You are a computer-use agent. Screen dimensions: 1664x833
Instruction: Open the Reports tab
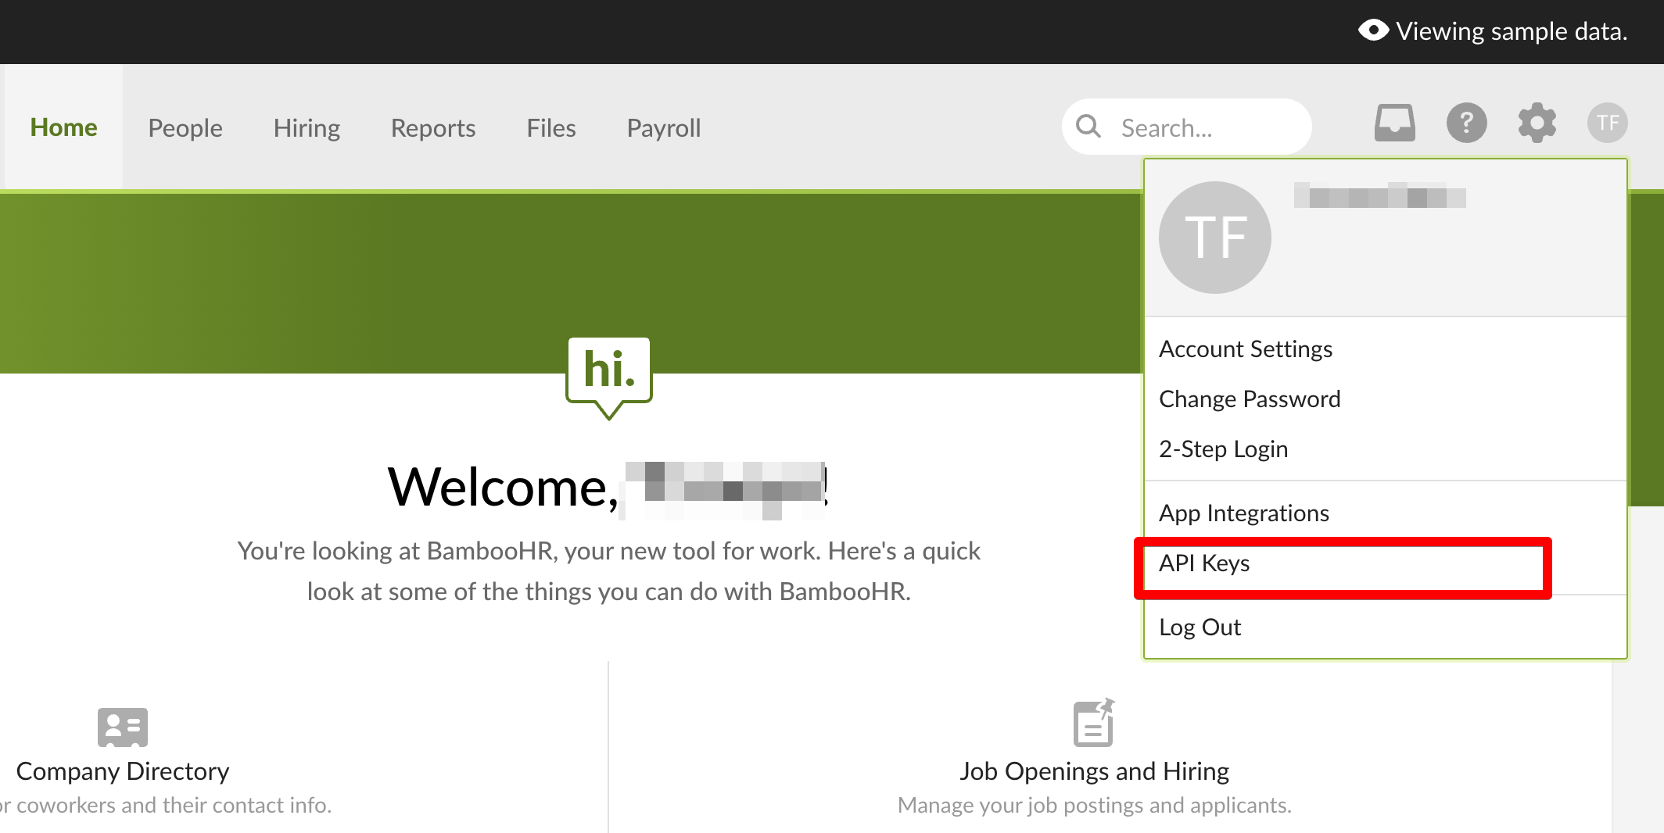[x=433, y=128]
